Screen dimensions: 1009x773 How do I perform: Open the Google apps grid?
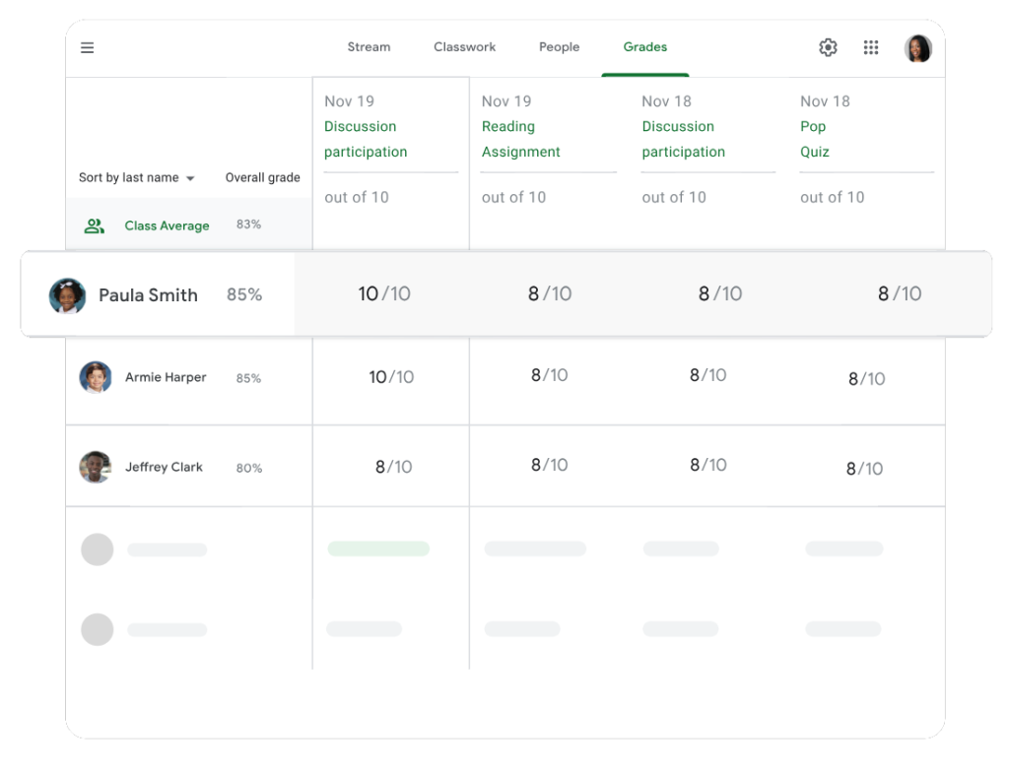click(x=871, y=47)
